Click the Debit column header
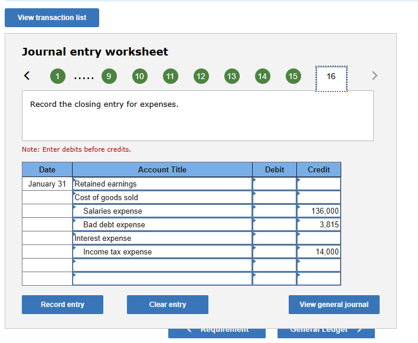 coord(275,169)
